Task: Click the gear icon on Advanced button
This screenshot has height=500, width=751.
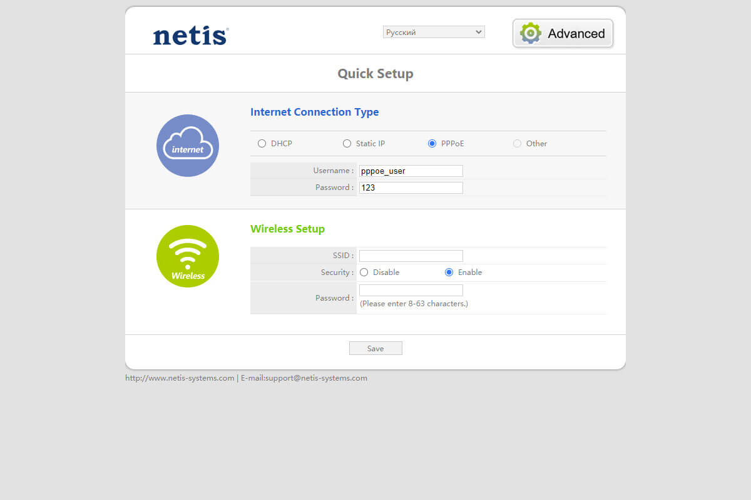Action: 531,33
